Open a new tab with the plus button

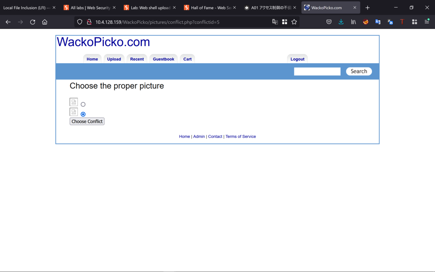tap(368, 8)
